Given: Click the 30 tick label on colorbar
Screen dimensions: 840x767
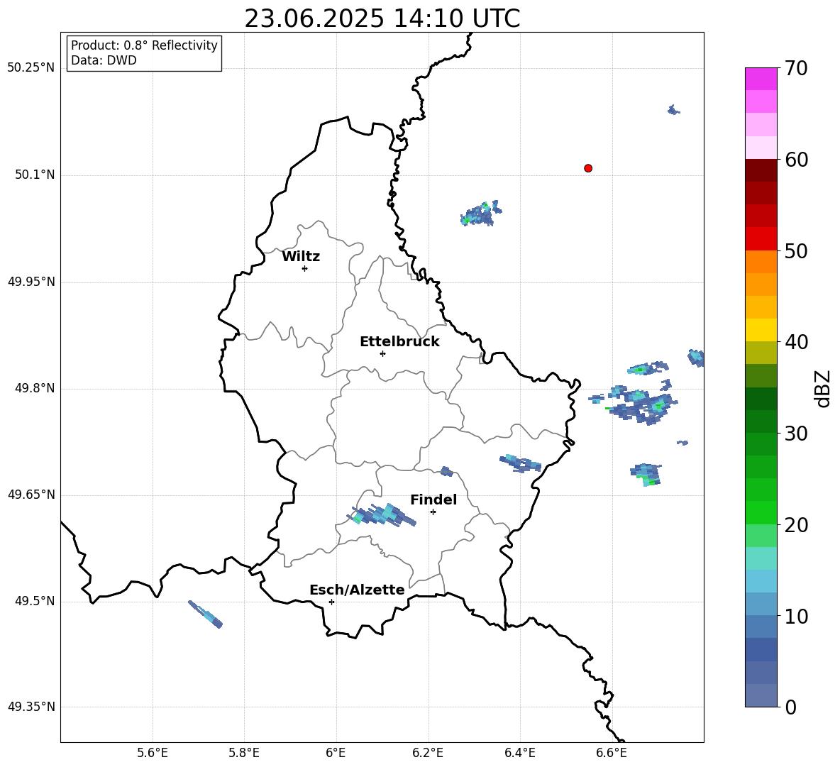Looking at the screenshot, I should point(796,434).
